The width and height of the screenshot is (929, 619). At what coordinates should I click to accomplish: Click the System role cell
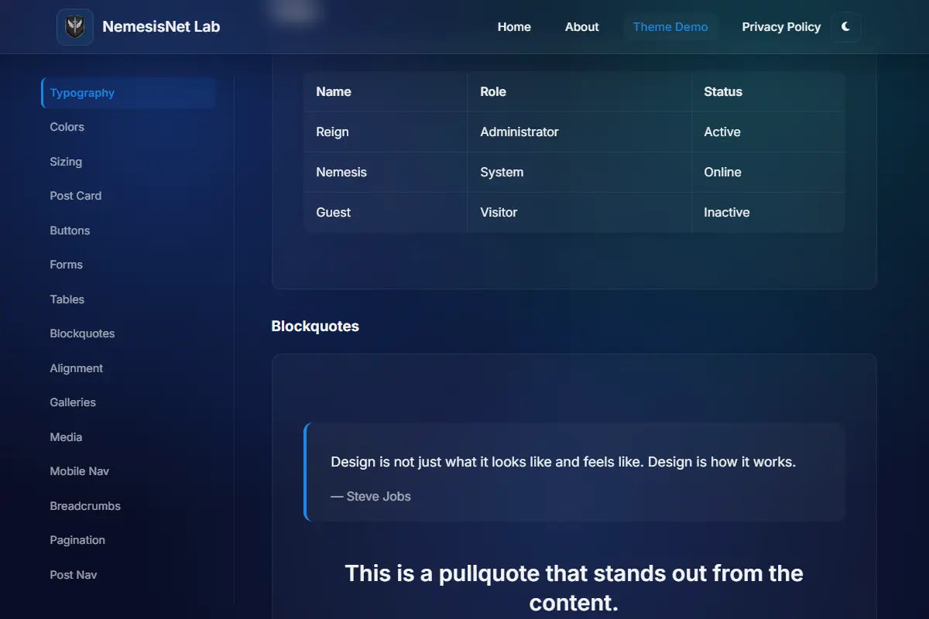pyautogui.click(x=580, y=172)
